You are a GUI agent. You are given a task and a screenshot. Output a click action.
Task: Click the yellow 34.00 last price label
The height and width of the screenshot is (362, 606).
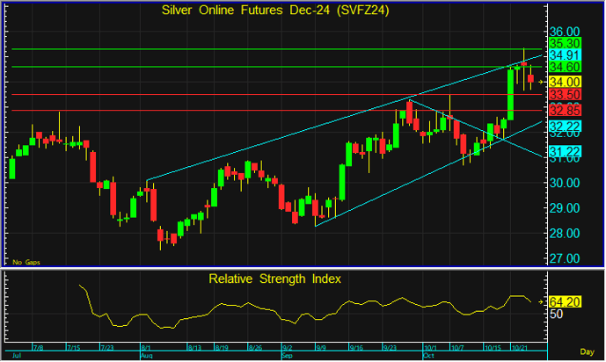tap(563, 81)
